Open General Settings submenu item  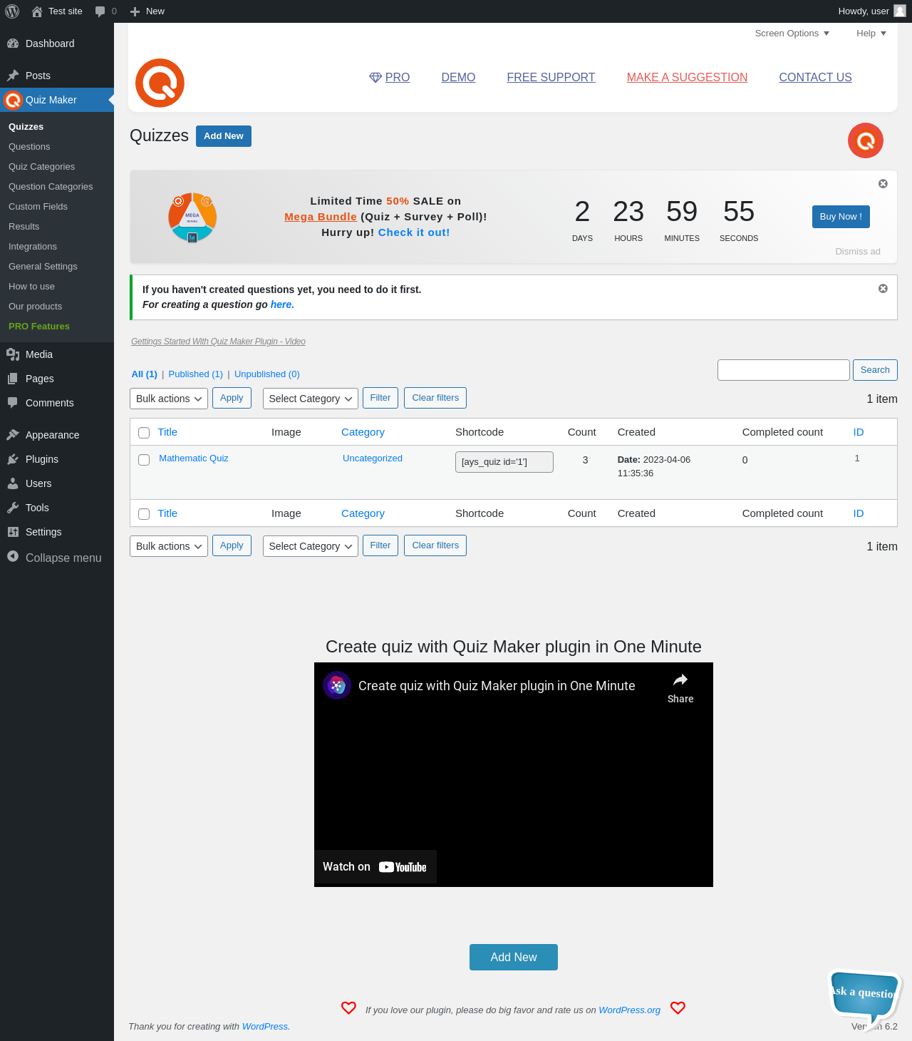pyautogui.click(x=43, y=267)
